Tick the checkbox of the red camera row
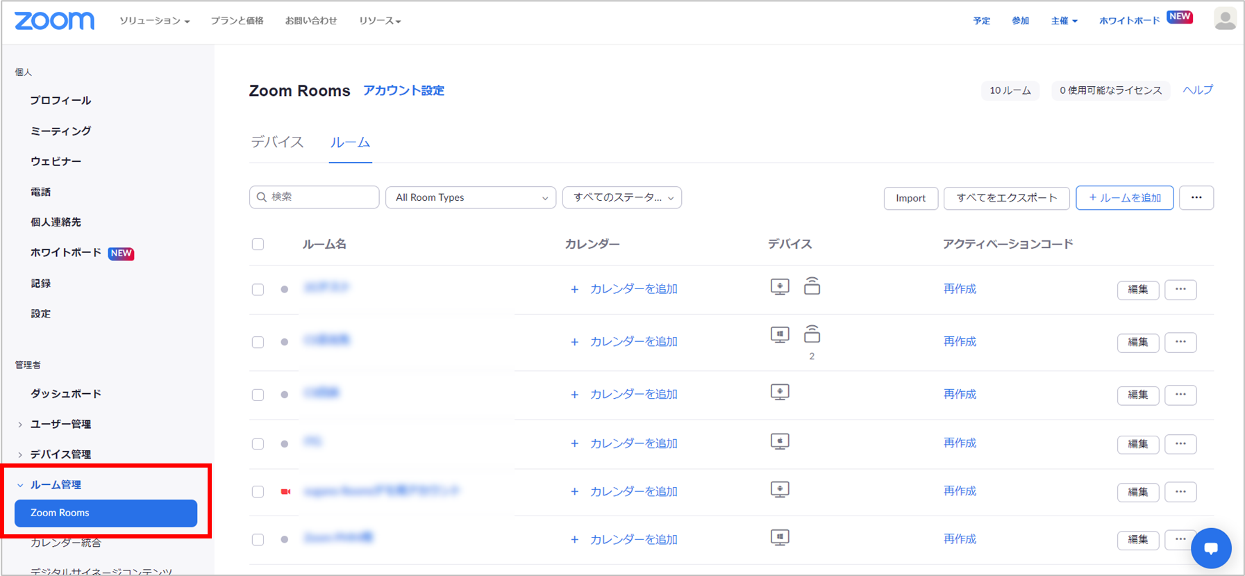The height and width of the screenshot is (576, 1245). click(258, 491)
